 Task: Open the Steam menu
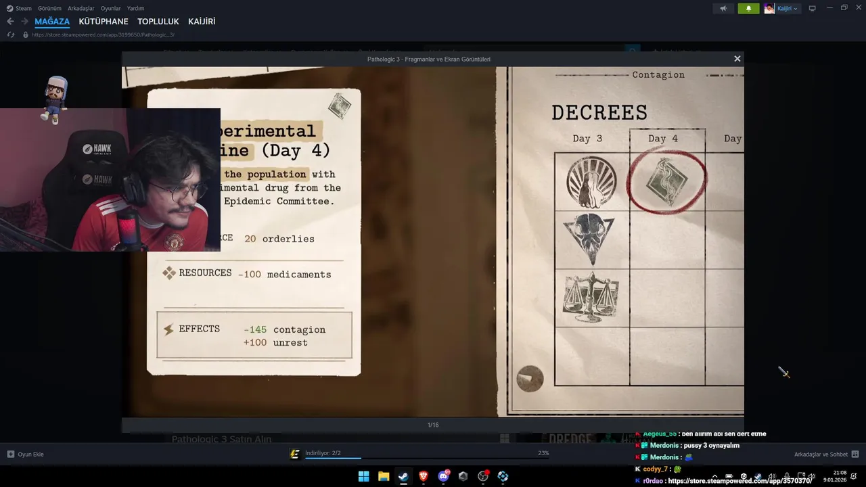coord(19,8)
